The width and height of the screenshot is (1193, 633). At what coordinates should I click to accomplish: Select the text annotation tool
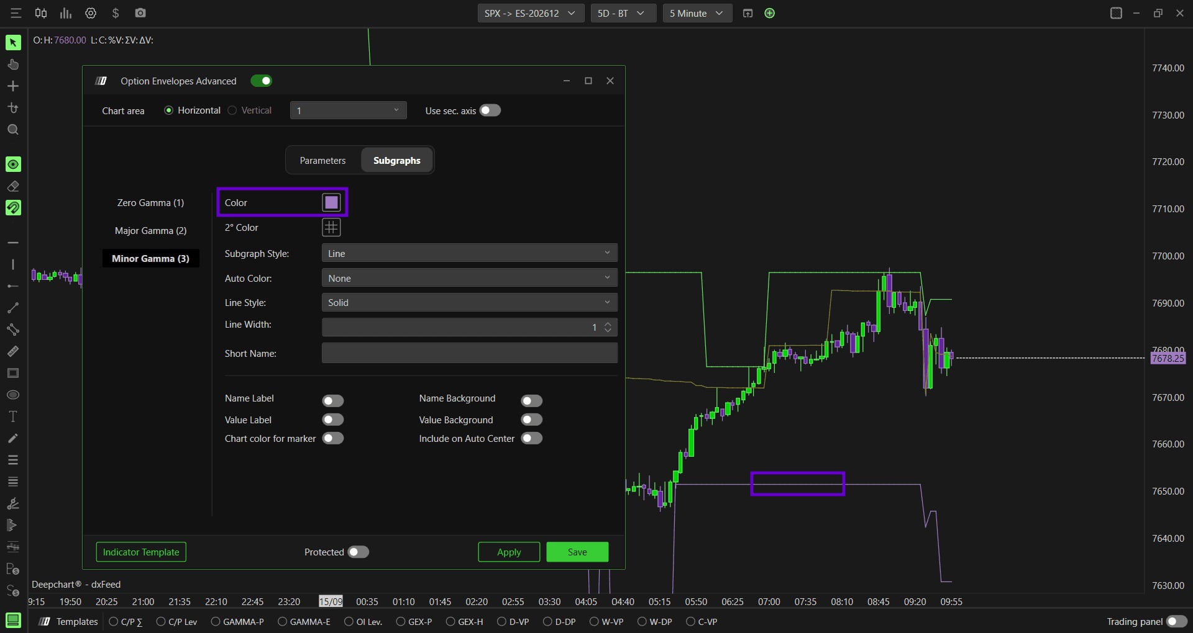13,416
